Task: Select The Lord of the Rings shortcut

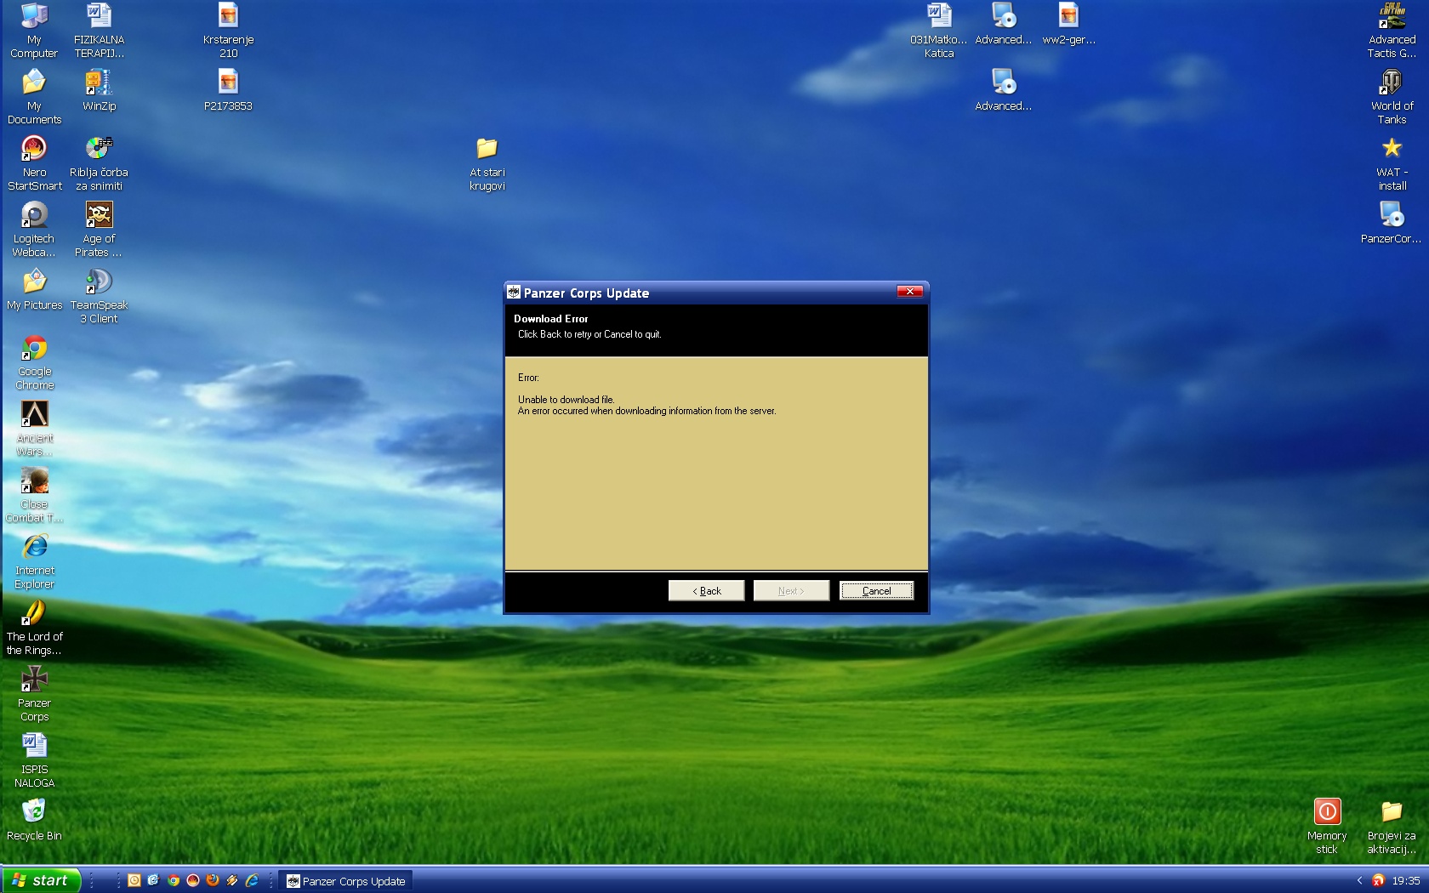Action: pyautogui.click(x=34, y=627)
